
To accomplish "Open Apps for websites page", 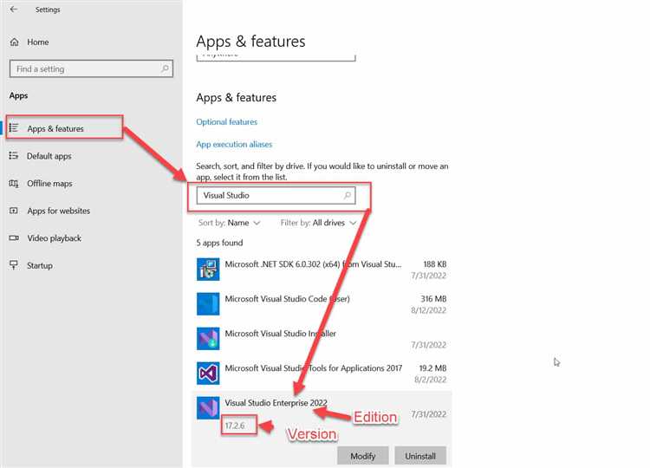I will [x=58, y=211].
